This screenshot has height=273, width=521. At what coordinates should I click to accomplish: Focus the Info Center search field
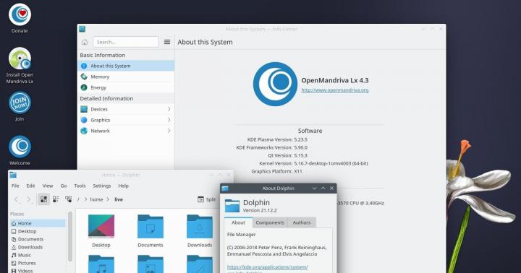[126, 42]
